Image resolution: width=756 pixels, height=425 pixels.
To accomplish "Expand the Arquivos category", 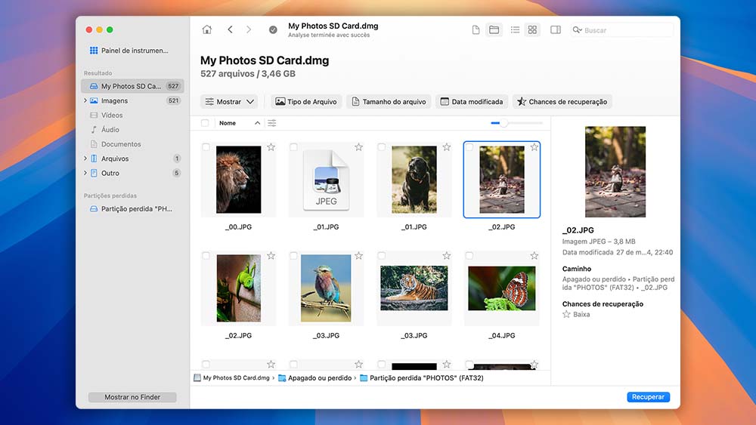I will click(x=85, y=159).
